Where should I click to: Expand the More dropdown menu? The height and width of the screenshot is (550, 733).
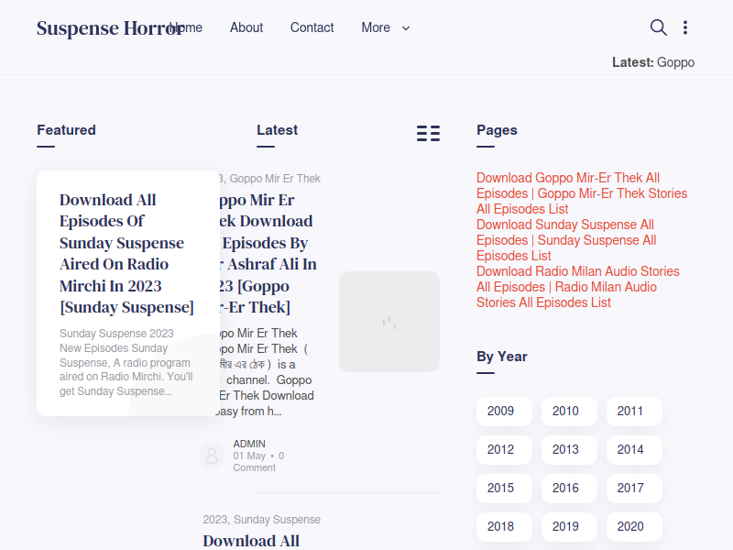[386, 27]
